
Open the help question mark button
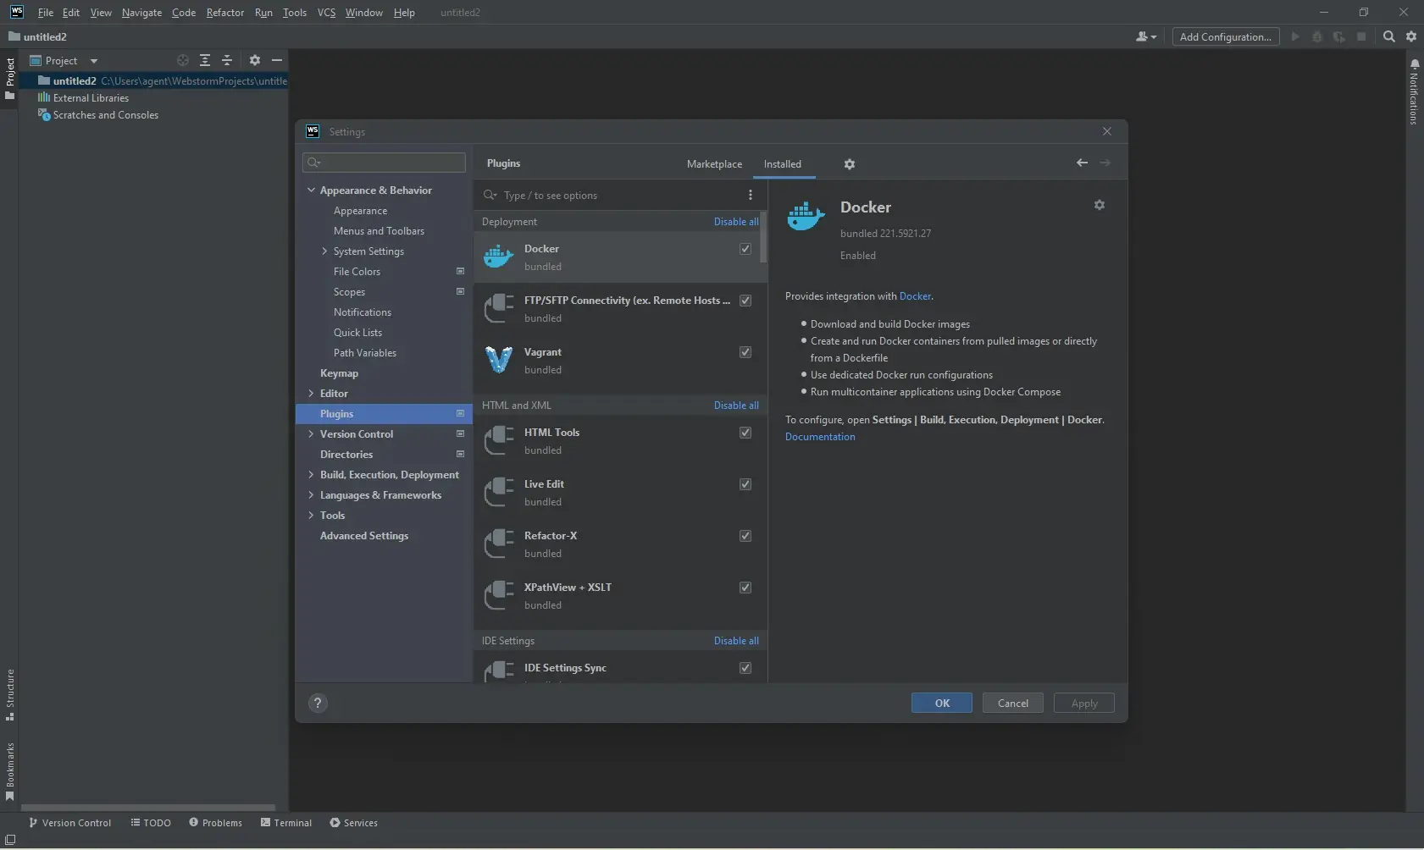pos(318,703)
